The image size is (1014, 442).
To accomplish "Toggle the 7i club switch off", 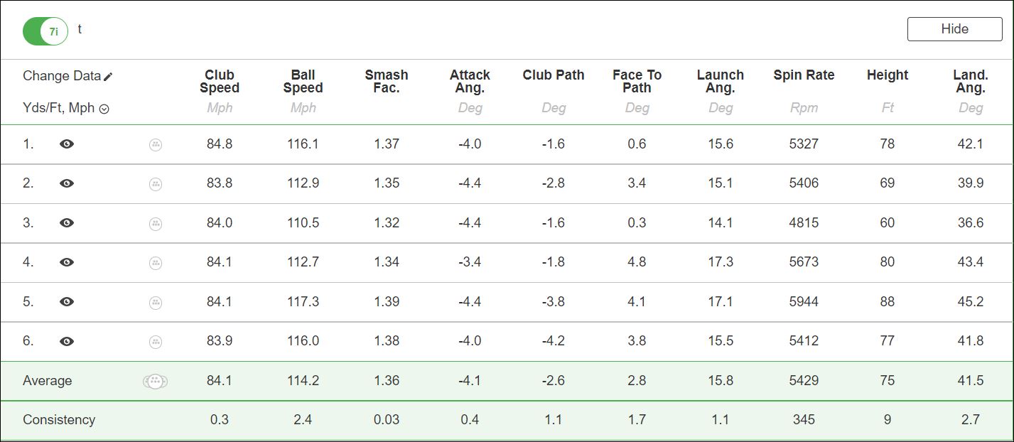I will click(x=45, y=31).
